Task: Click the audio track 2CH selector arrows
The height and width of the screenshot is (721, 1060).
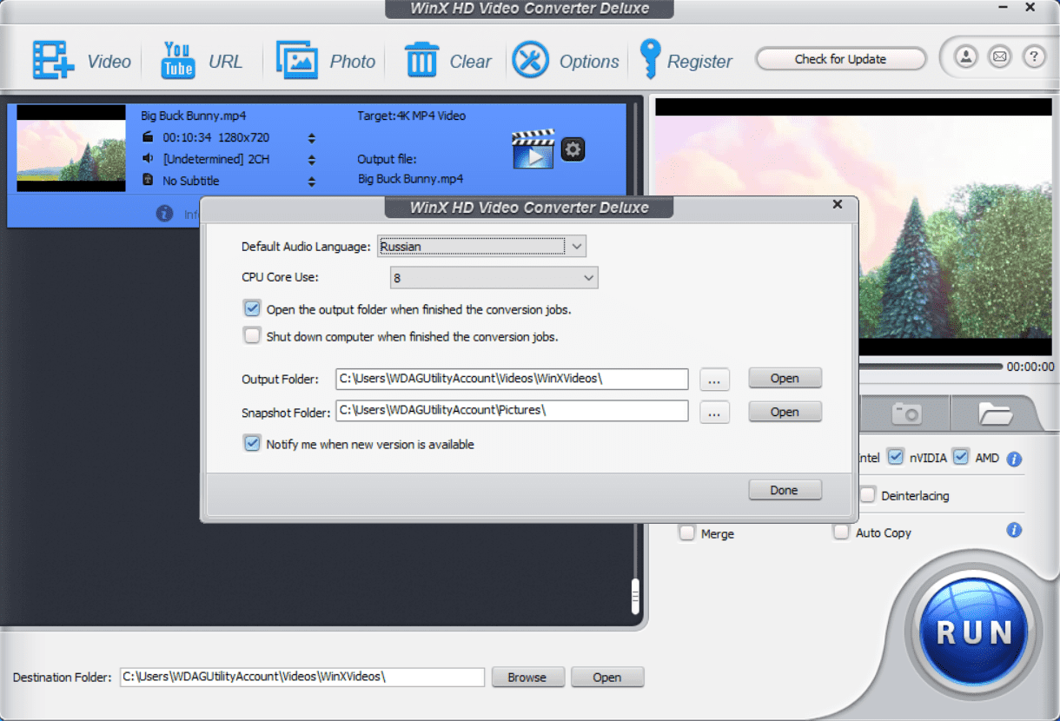Action: [x=311, y=160]
